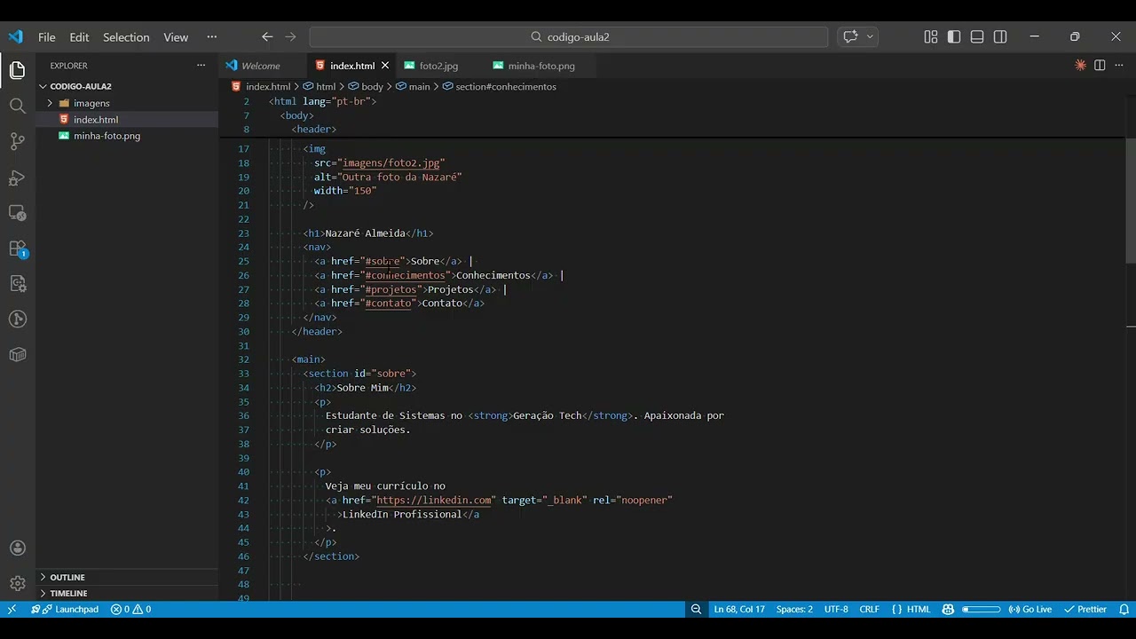Change line endings via CRLF

[x=869, y=609]
